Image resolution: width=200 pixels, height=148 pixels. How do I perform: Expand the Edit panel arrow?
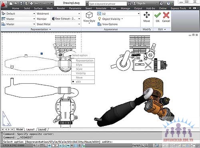point(165,29)
